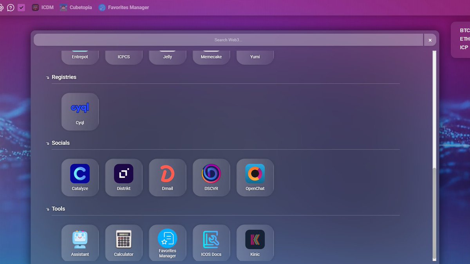This screenshot has width=470, height=264.
Task: Open the Cyql registry app
Action: tap(80, 111)
